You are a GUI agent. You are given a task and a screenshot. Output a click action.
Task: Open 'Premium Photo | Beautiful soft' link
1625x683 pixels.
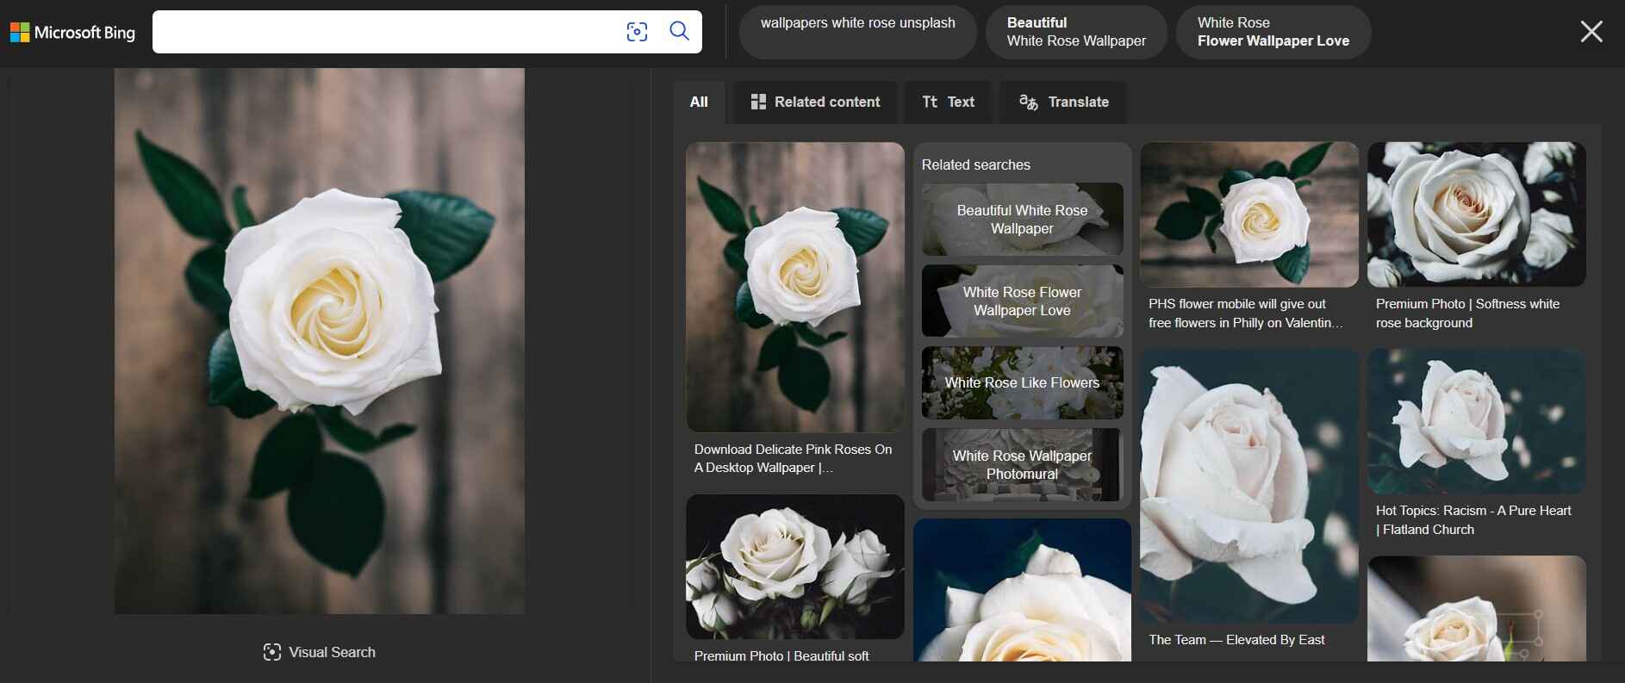click(x=781, y=655)
